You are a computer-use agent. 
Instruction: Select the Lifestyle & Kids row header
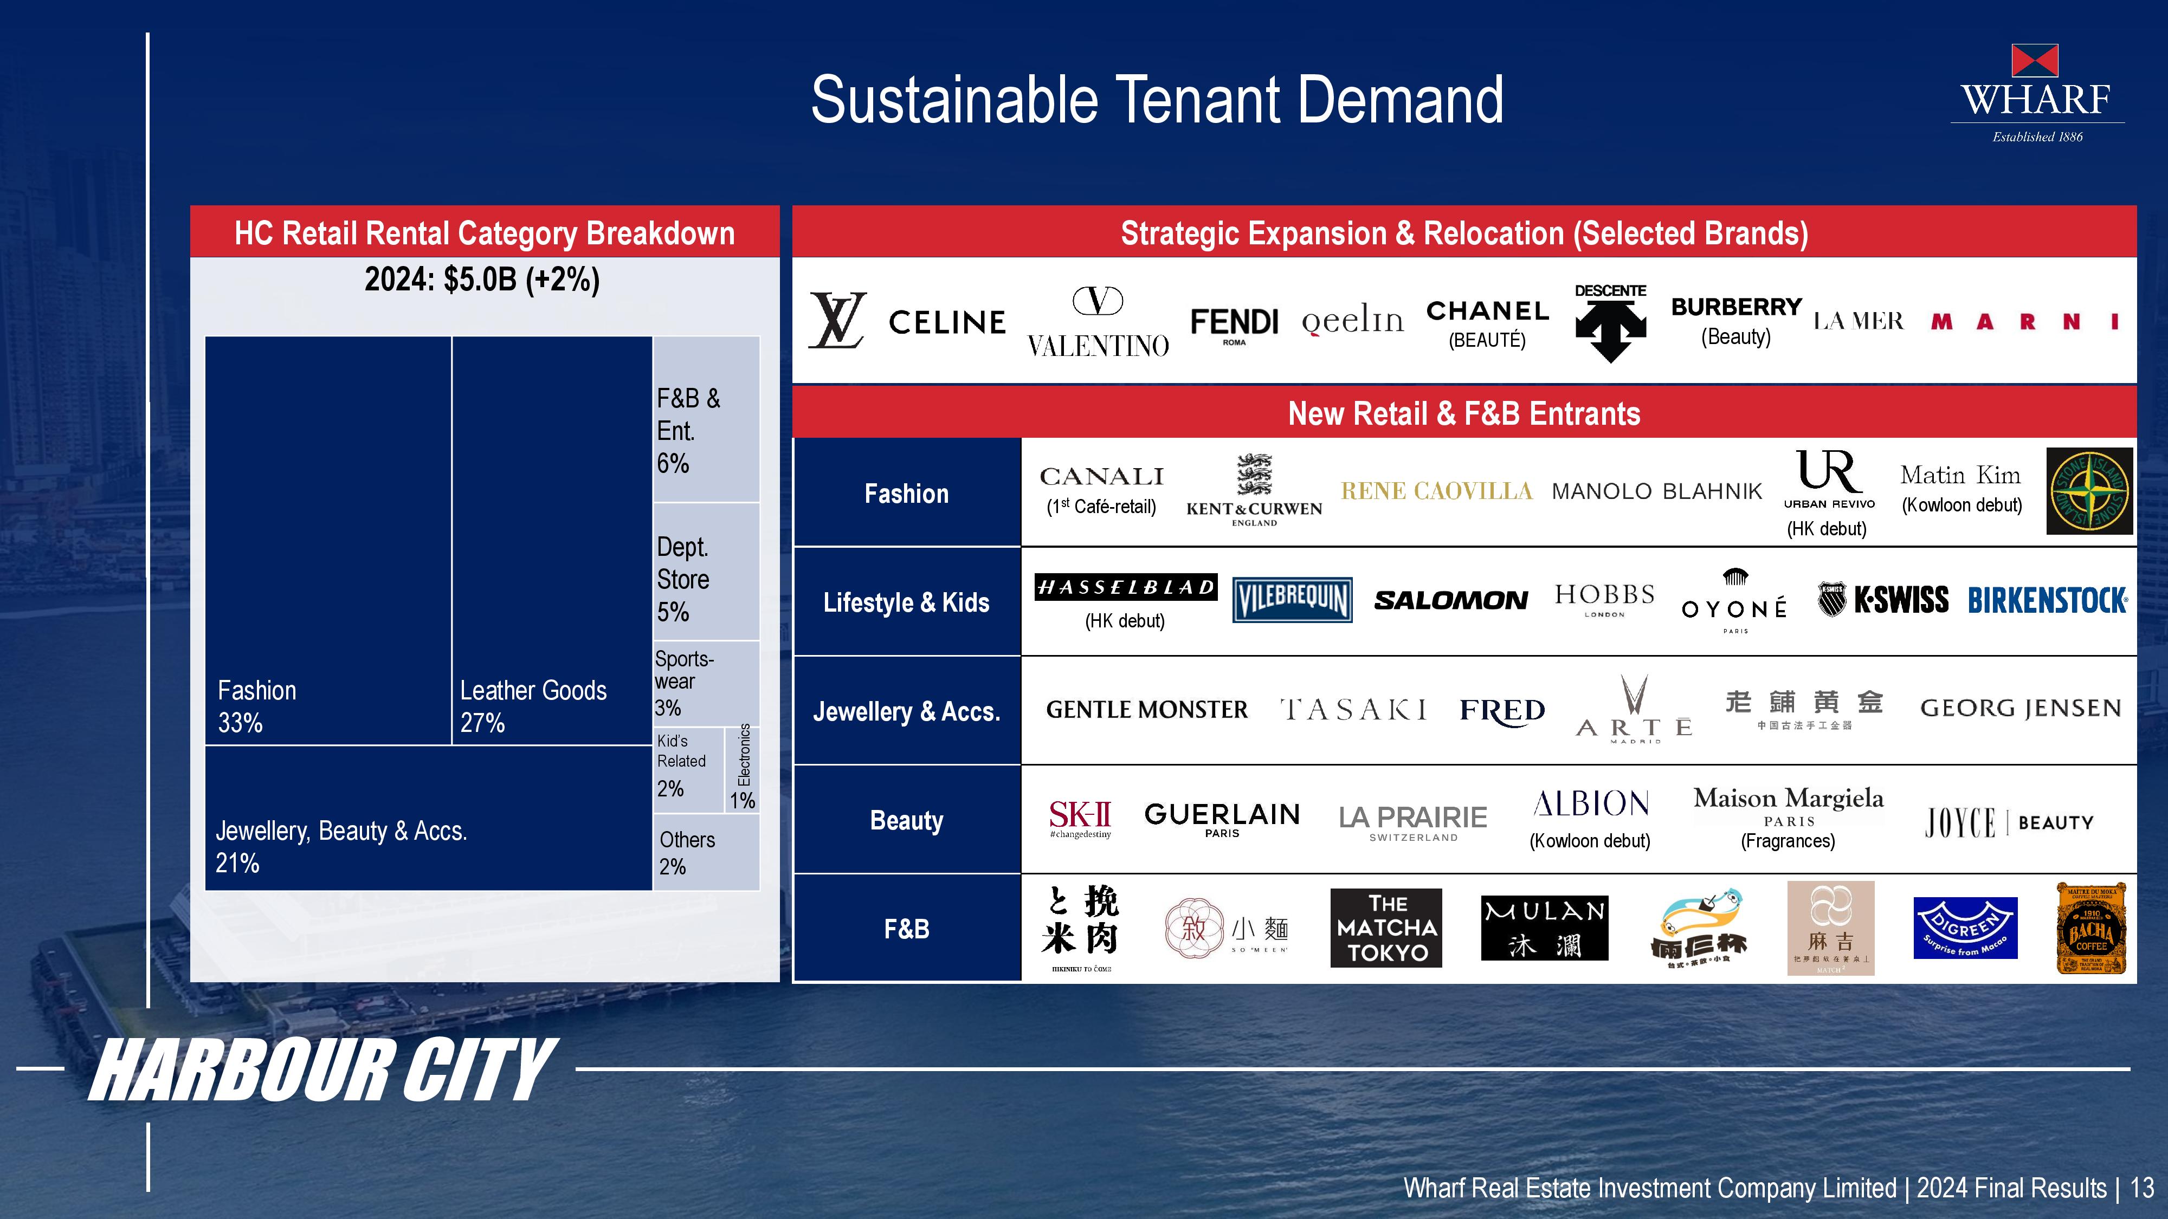pos(906,601)
